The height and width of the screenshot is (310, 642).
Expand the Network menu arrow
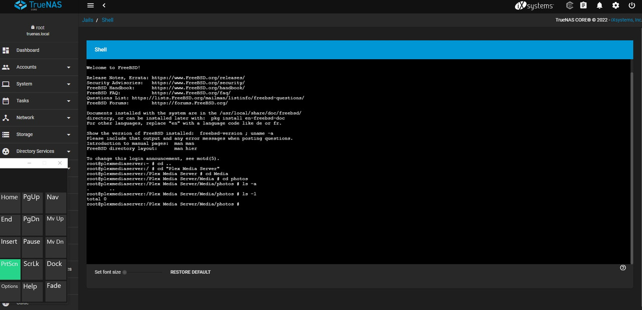point(69,118)
